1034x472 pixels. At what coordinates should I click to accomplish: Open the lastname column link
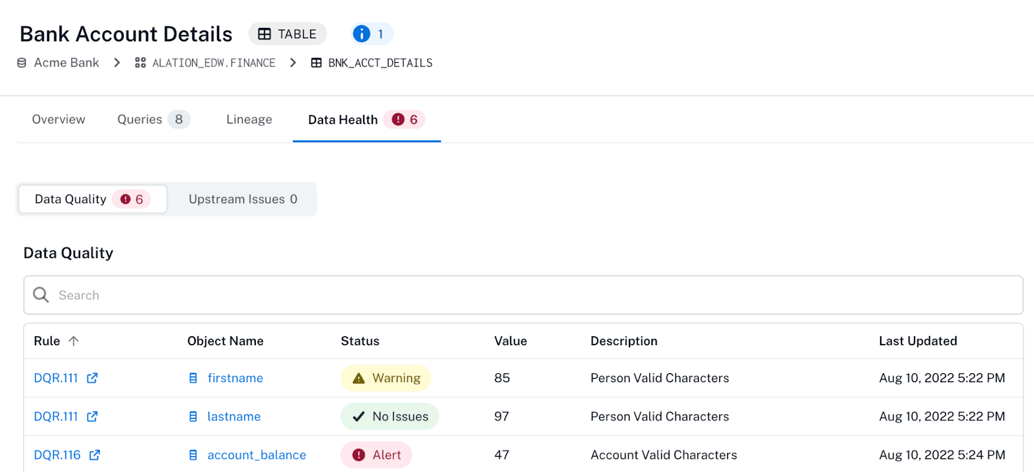click(234, 416)
